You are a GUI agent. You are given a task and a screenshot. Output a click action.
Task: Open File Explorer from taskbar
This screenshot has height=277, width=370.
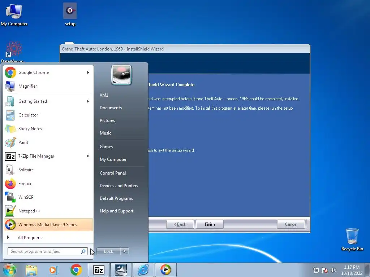(31, 270)
